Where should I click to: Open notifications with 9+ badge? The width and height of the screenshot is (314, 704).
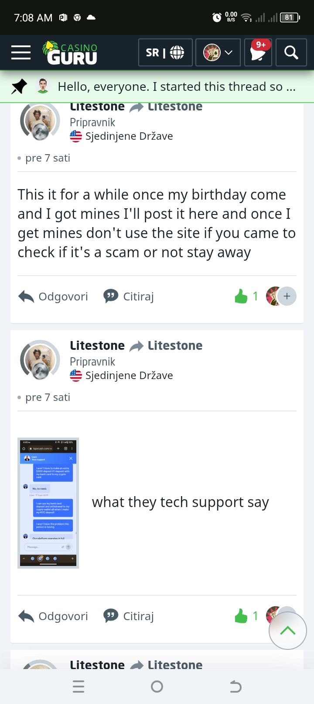click(x=258, y=52)
